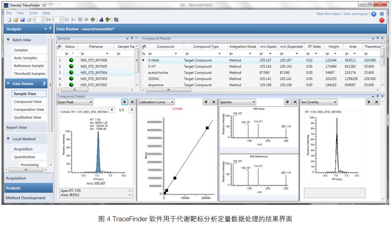Click the New file toolbar icon

click(x=9, y=20)
